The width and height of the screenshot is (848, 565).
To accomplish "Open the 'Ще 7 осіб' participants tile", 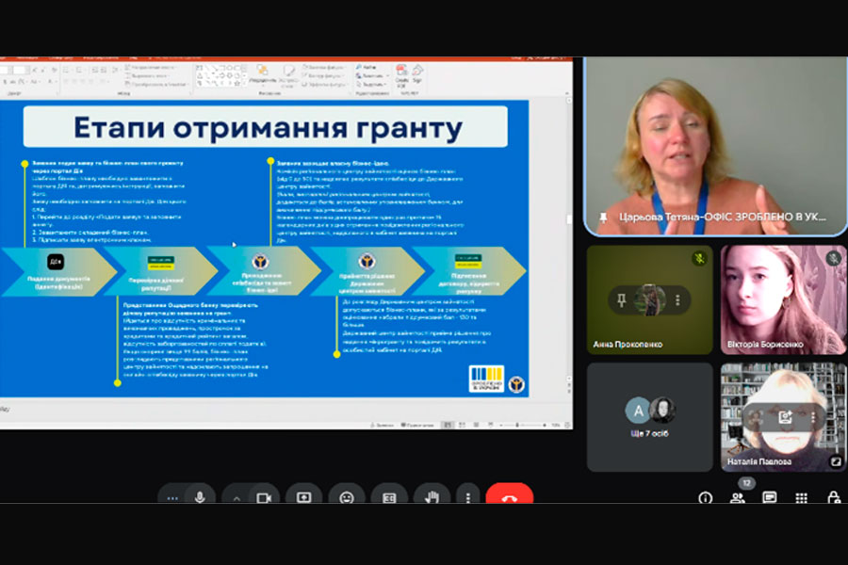I will point(649,417).
